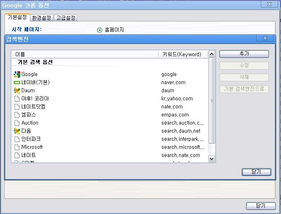This screenshot has width=281, height=214.
Task: Select the 야후! 코리아 entry
Action: [35, 98]
